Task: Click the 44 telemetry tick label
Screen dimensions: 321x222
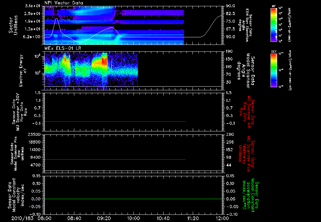Action: [x=229, y=165]
